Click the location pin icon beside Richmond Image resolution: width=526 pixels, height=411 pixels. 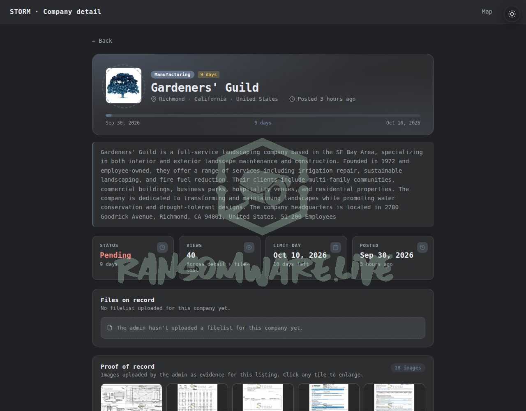(154, 99)
